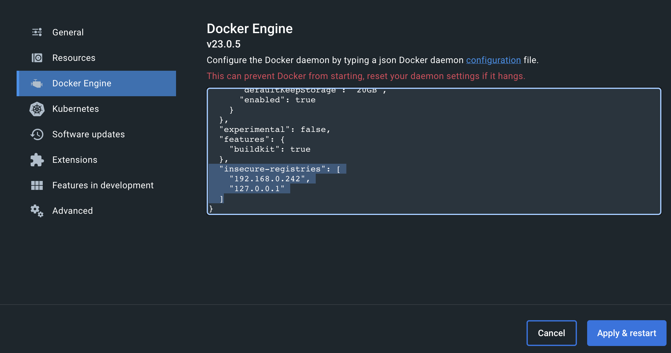671x353 pixels.
Task: Select the Docker Engine section
Action: tap(96, 83)
